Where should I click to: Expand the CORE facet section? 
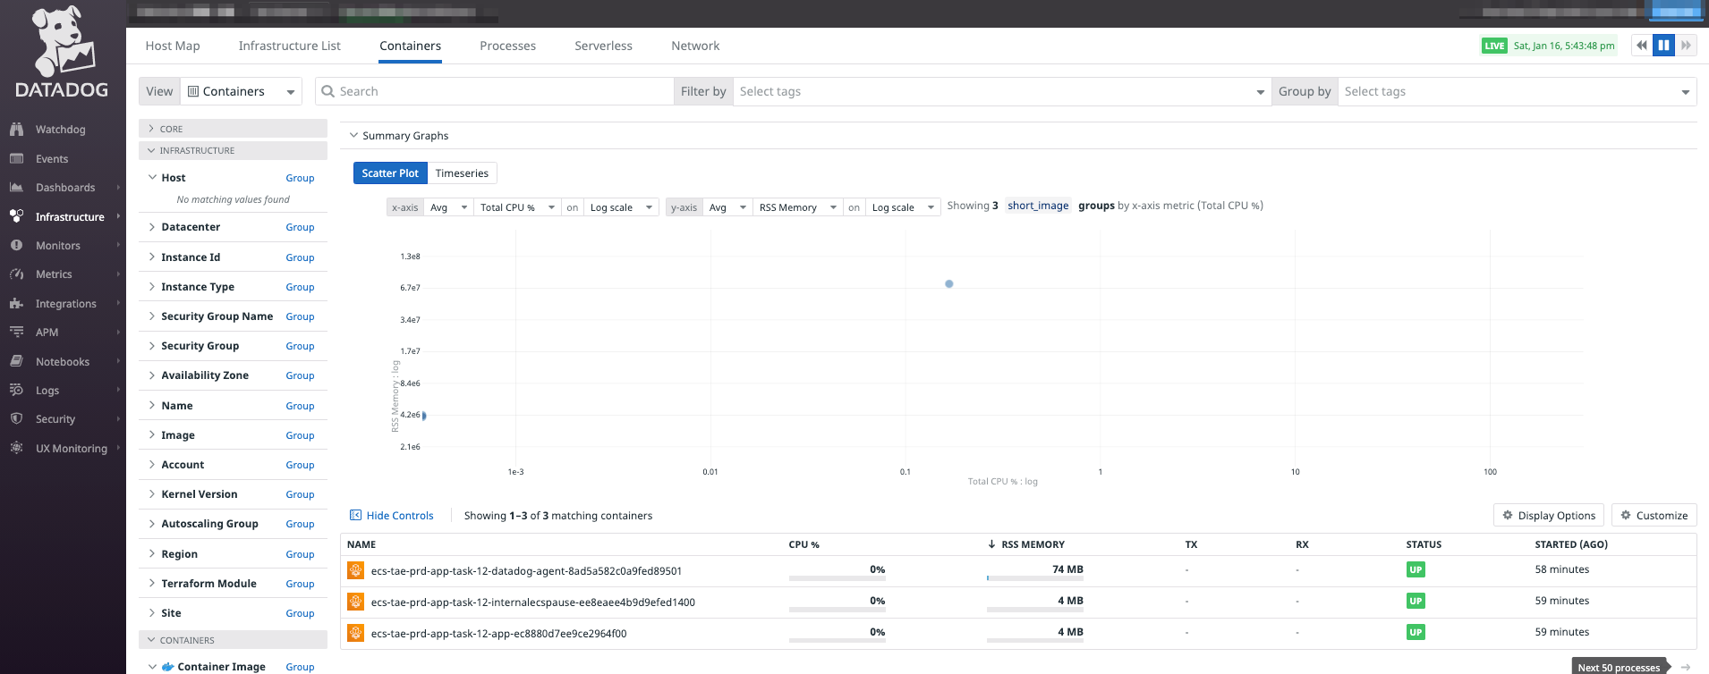(x=233, y=129)
